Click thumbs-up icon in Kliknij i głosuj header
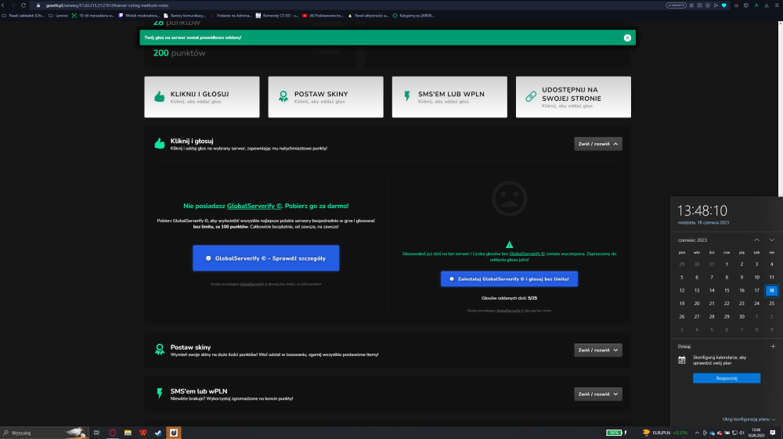The width and height of the screenshot is (783, 439). coord(159,144)
